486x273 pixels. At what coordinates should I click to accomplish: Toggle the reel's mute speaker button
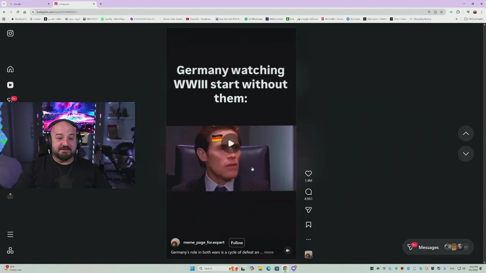pyautogui.click(x=287, y=250)
